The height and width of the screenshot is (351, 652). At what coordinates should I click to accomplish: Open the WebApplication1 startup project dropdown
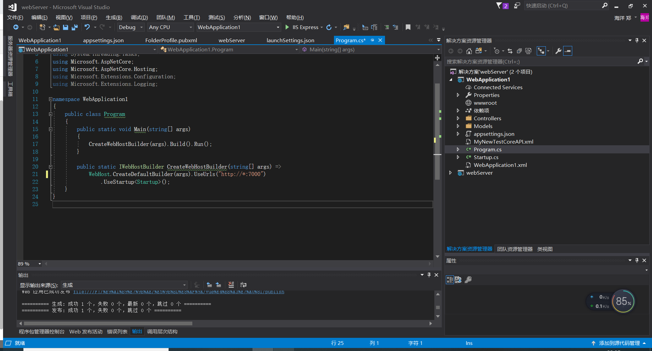tap(239, 27)
